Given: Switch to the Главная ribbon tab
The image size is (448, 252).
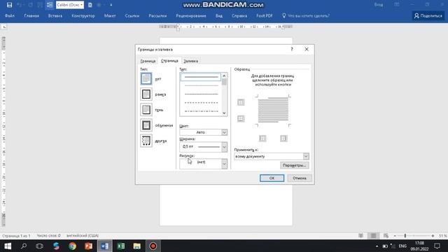Looking at the screenshot, I should coord(31,15).
